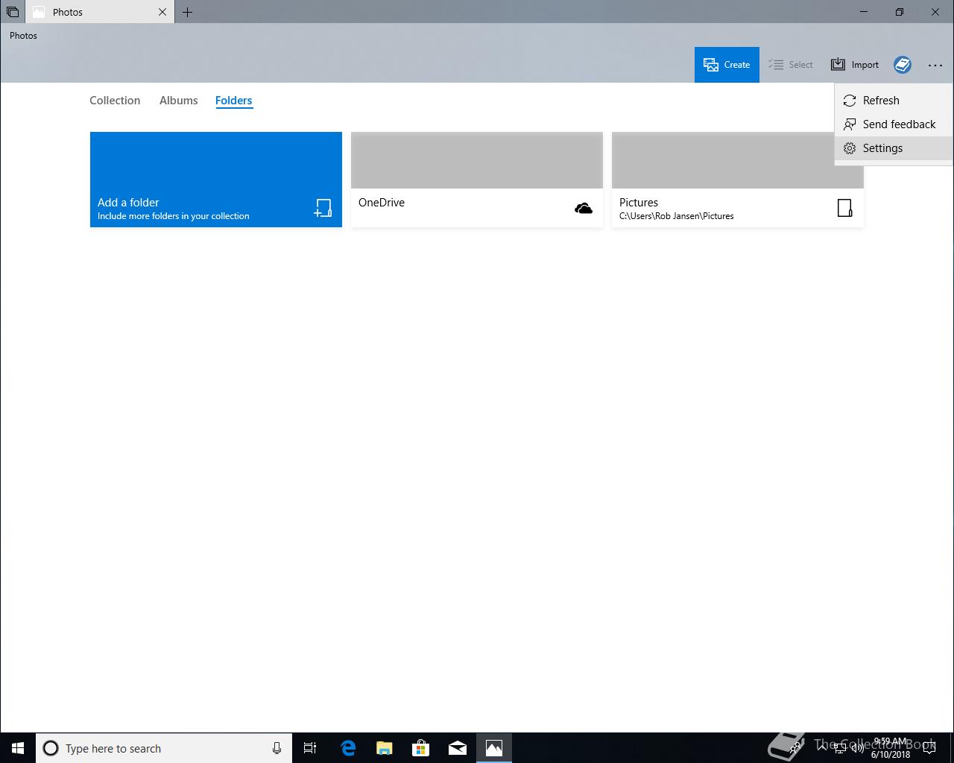Click the blue book app icon in toolbar
Screen dimensions: 954x763
(903, 65)
